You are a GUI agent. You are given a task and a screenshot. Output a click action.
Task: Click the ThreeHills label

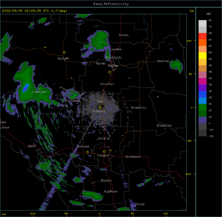(x=138, y=108)
